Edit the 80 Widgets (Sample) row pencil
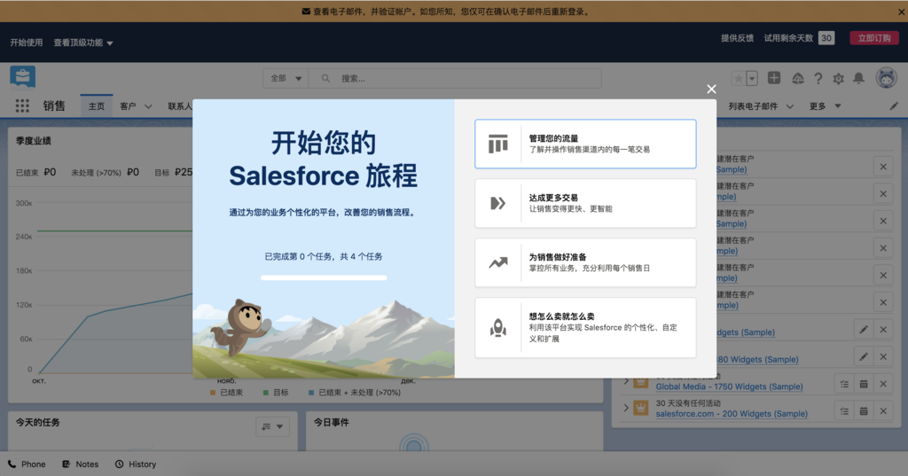The height and width of the screenshot is (476, 908). [x=864, y=356]
